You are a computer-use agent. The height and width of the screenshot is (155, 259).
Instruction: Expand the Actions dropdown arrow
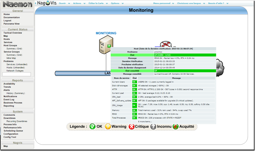click(84, 3)
